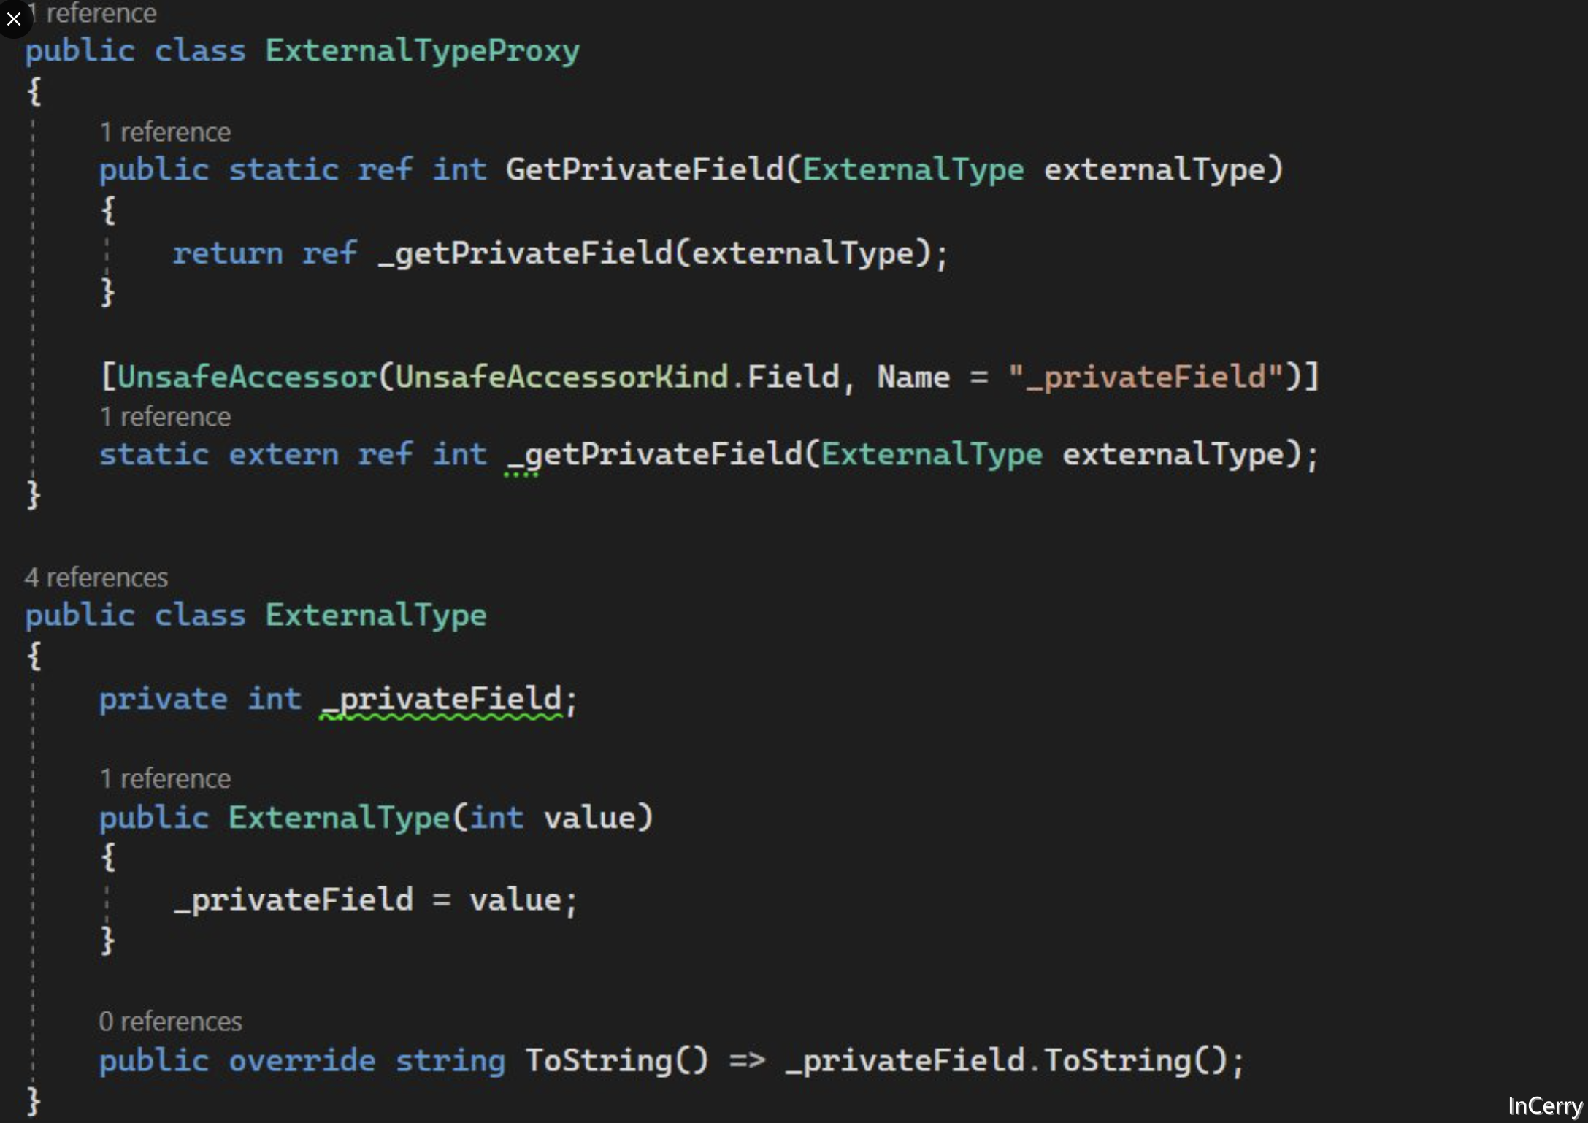Click the "_privateField" string literal
The height and width of the screenshot is (1123, 1588).
click(x=1146, y=377)
